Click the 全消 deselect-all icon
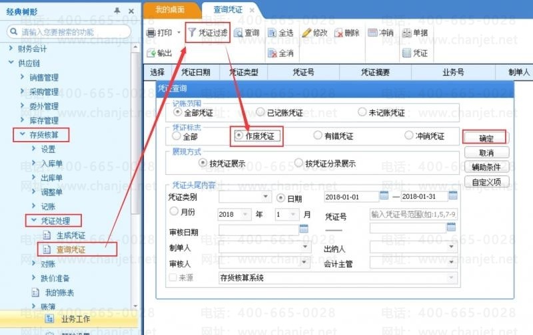 (x=272, y=53)
